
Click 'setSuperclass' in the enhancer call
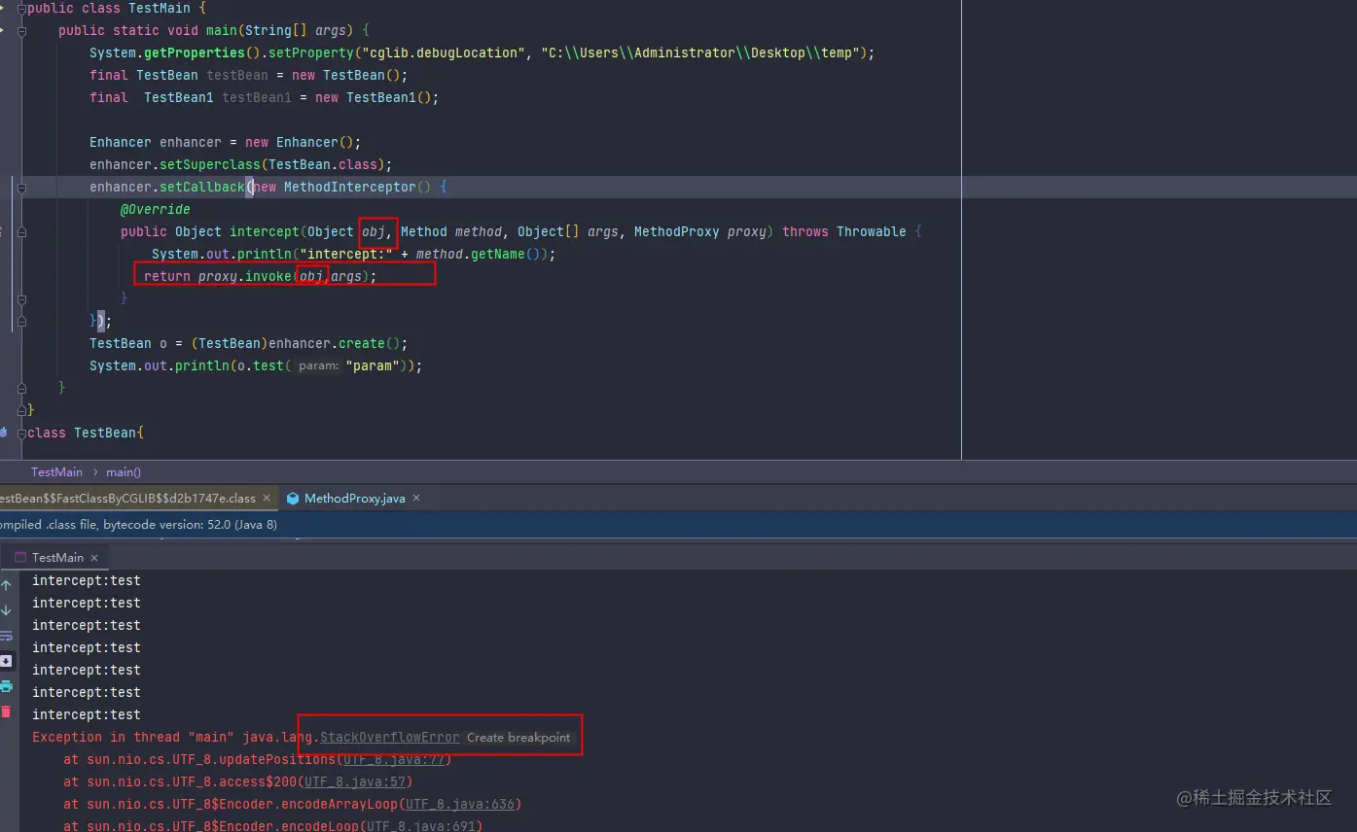click(210, 165)
